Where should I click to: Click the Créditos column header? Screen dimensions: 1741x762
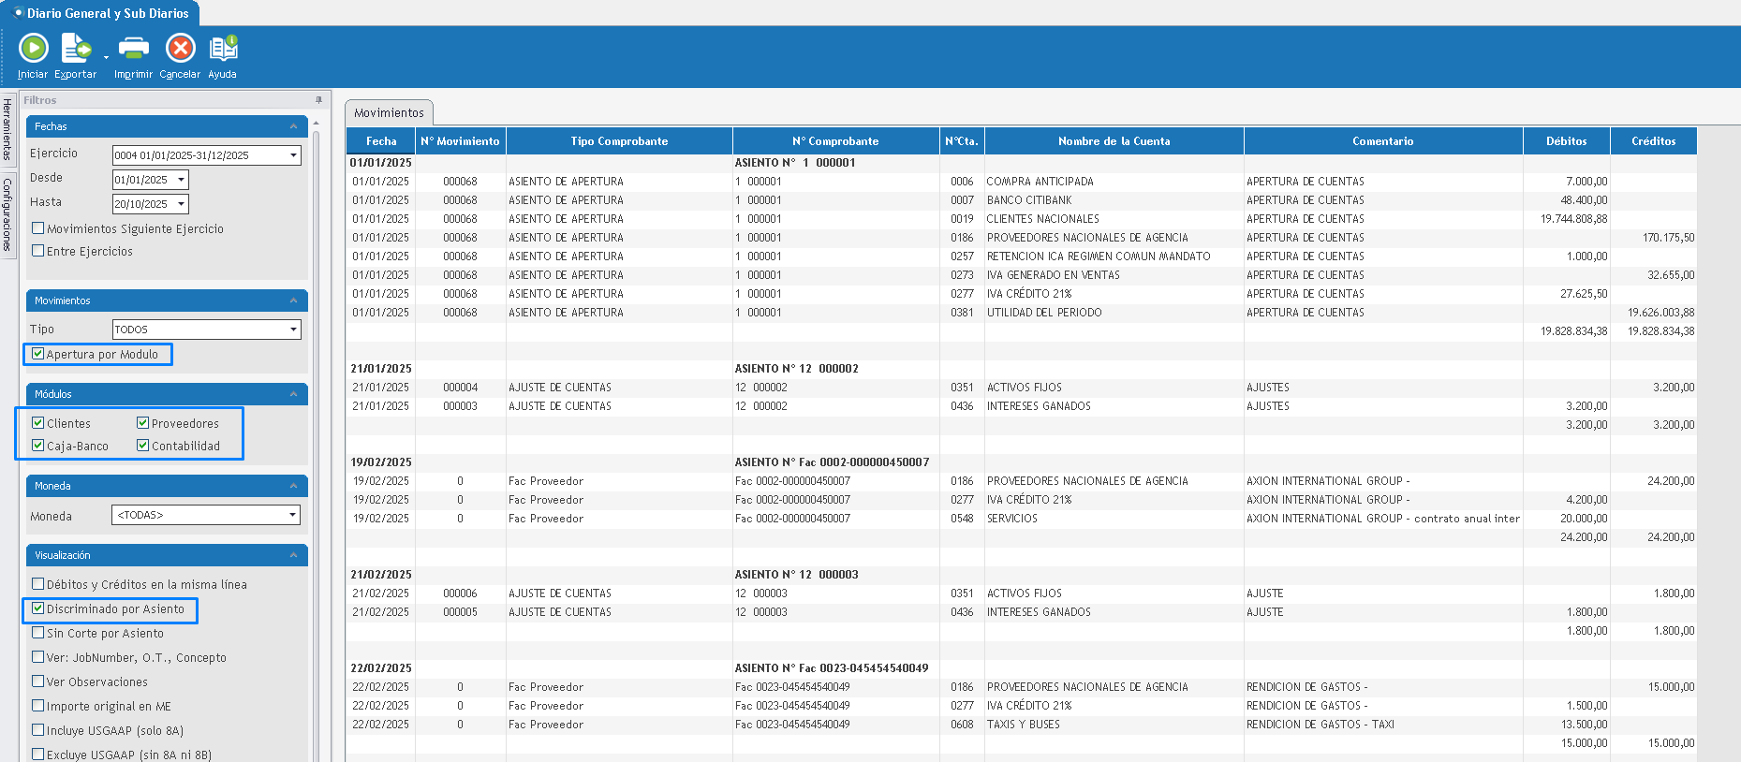[x=1653, y=141]
